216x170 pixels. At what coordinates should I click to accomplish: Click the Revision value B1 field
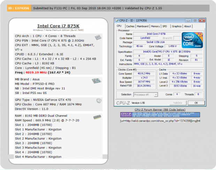[x=196, y=60]
